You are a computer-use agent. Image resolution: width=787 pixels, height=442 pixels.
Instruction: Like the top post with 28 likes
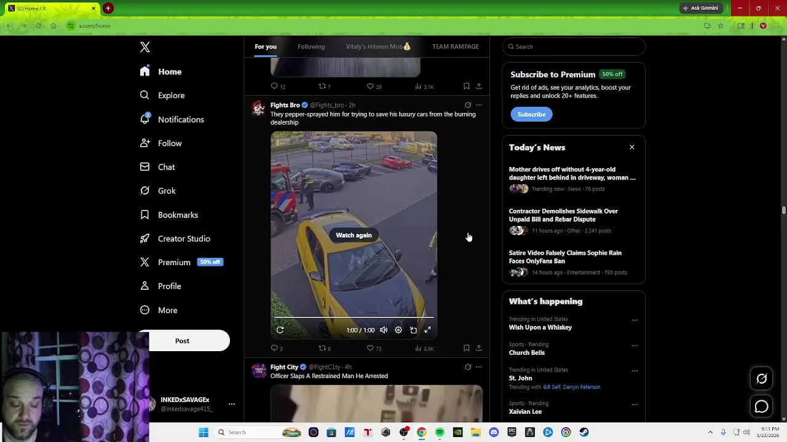pyautogui.click(x=374, y=87)
